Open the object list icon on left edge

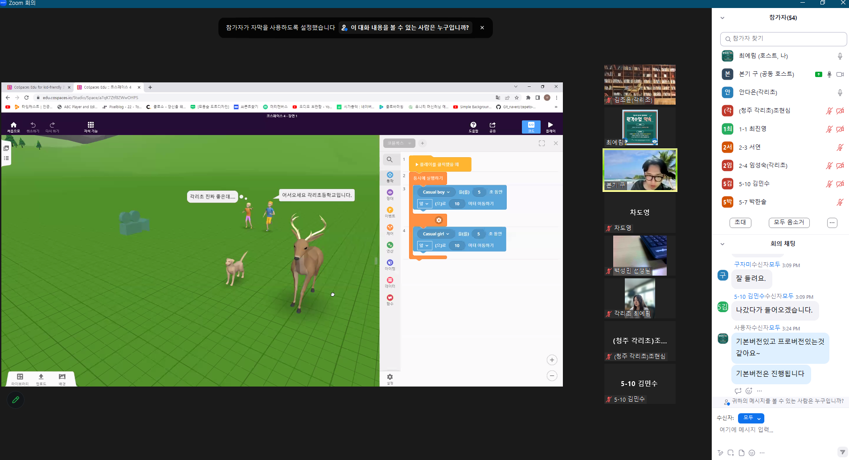[x=6, y=158]
